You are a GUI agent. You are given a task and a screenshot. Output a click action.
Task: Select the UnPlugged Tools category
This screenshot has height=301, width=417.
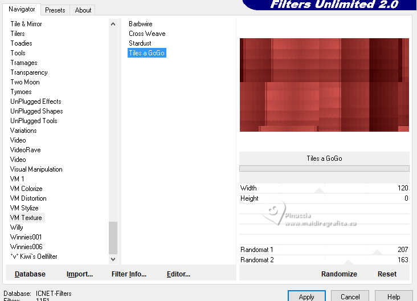pos(34,121)
